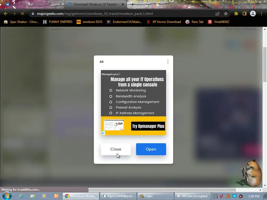Viewport: 267px width, 200px height.
Task: Open the media player taskbar icon
Action: click(x=44, y=196)
